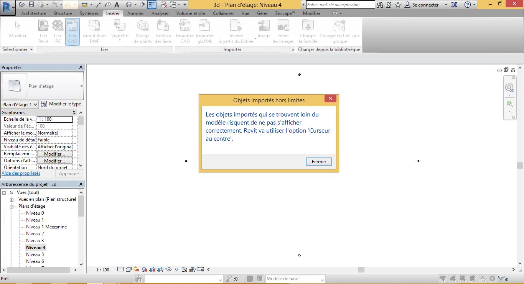Toggle thin lines display in quick access toolbar
524x284 pixels.
point(152,5)
